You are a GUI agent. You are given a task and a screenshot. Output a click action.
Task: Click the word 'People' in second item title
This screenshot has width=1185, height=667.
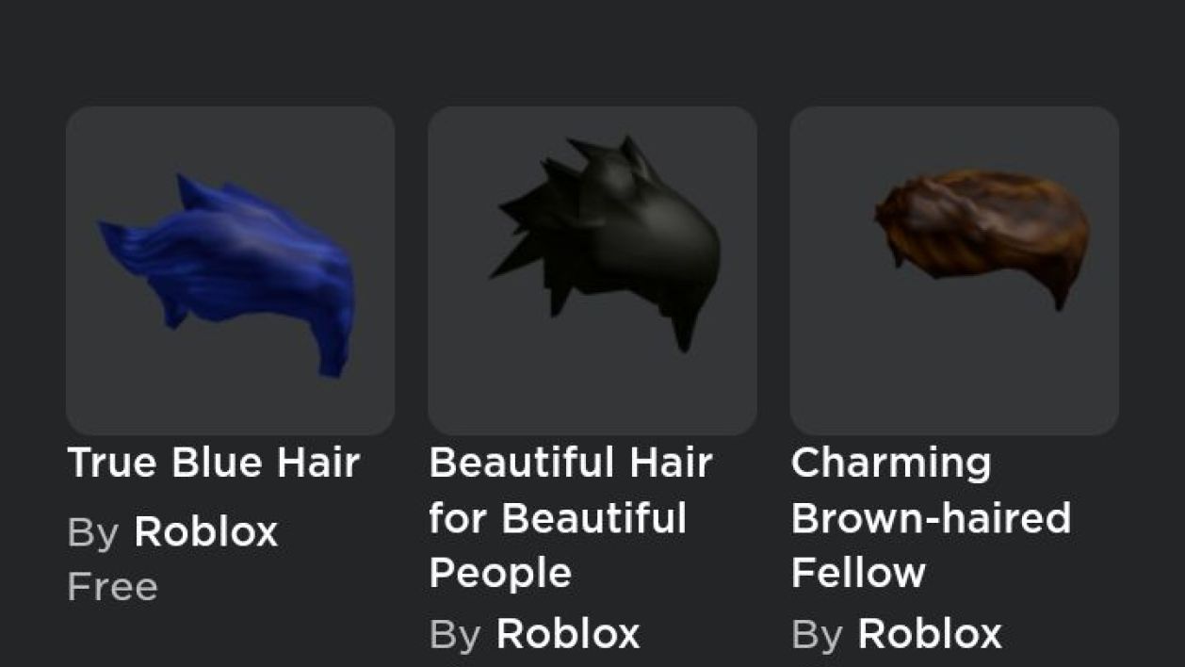(500, 574)
